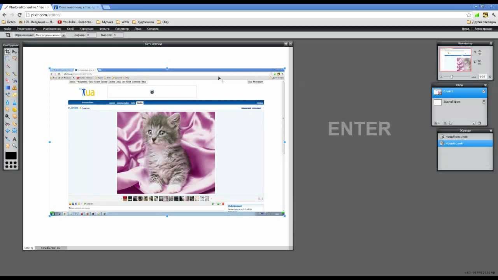
Task: Select the Bloat tool
Action: (7, 131)
